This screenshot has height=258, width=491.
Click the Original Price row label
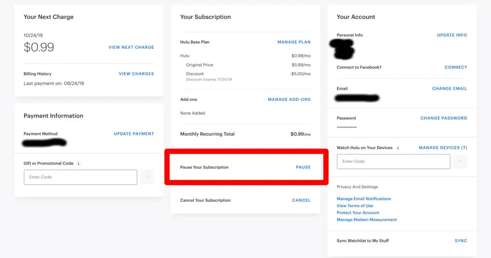pyautogui.click(x=200, y=65)
